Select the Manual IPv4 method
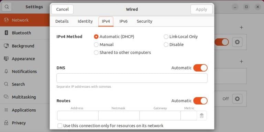 [96, 45]
